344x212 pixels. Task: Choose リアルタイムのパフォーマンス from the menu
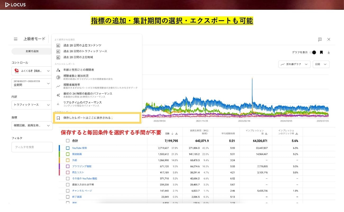click(82, 102)
